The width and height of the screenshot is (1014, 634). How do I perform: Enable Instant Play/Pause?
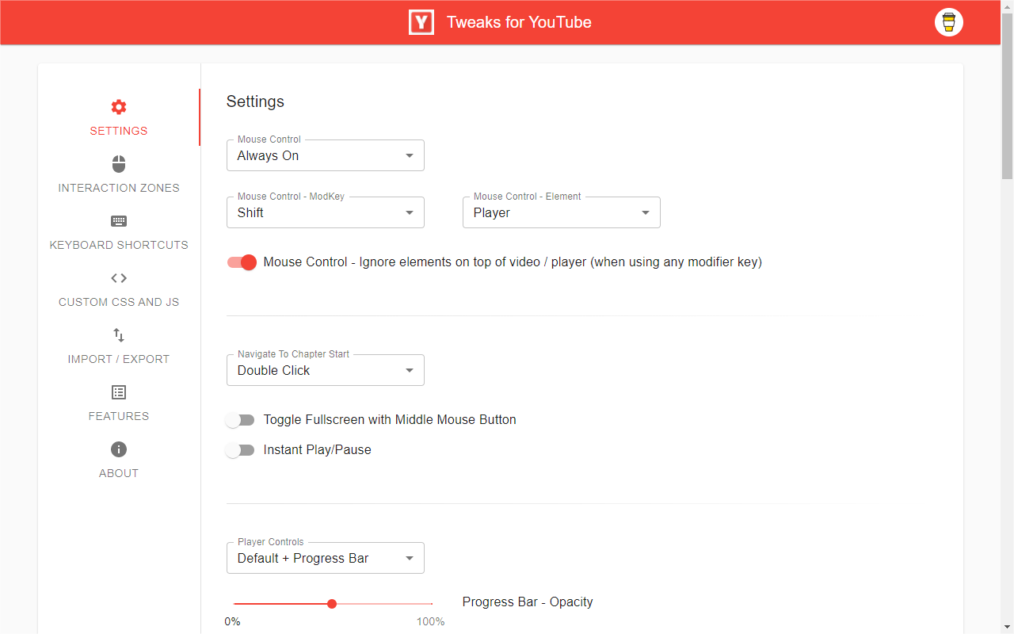pos(240,449)
